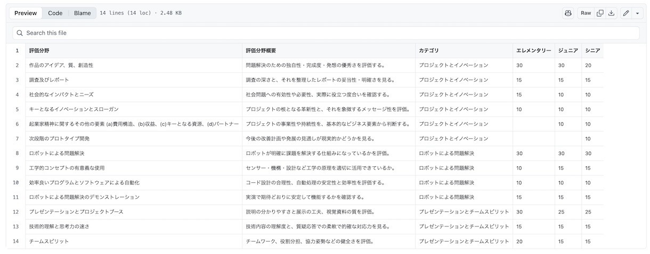Open the Copilot icon in file toolbar
The width and height of the screenshot is (650, 254).
(x=568, y=13)
